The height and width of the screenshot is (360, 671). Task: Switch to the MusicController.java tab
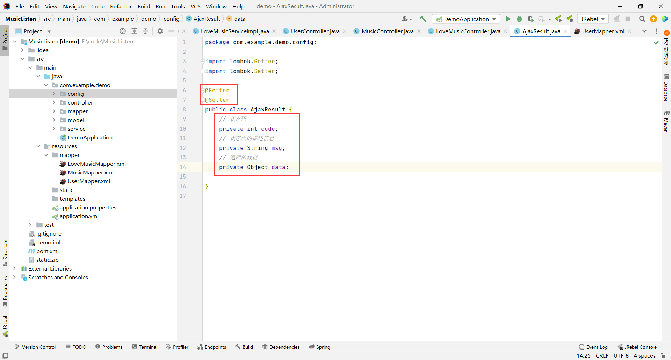pos(387,31)
